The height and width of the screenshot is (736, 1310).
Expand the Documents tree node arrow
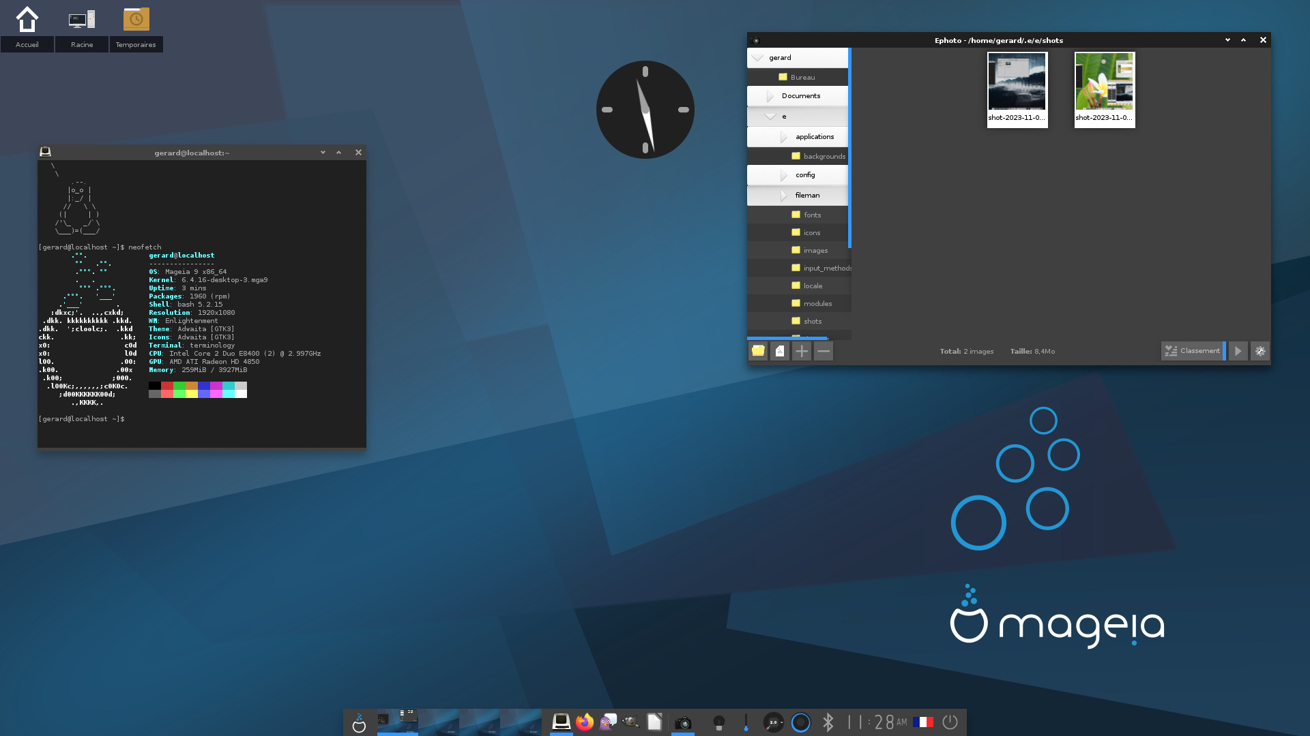tap(770, 96)
